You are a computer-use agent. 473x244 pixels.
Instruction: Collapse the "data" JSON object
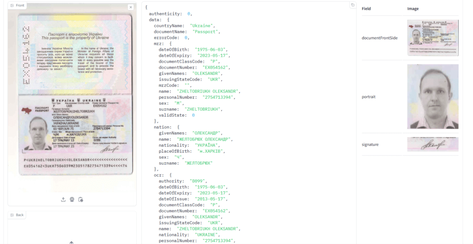click(168, 20)
